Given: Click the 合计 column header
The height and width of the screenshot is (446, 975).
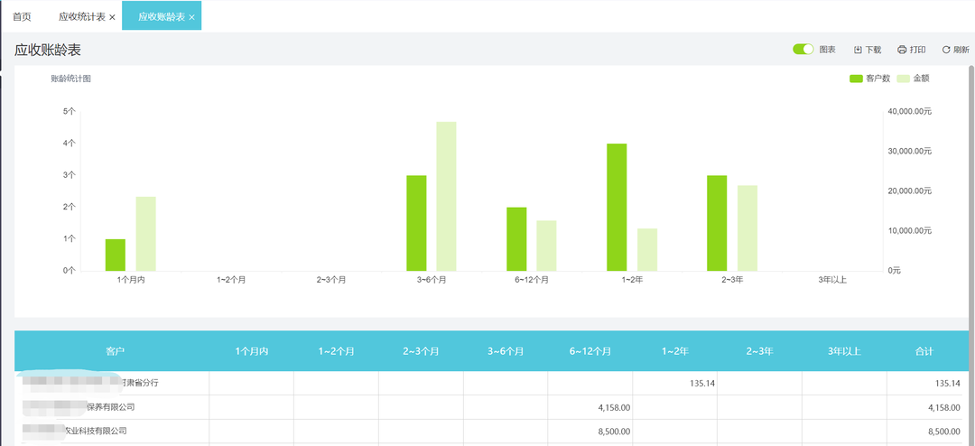Looking at the screenshot, I should (x=924, y=350).
